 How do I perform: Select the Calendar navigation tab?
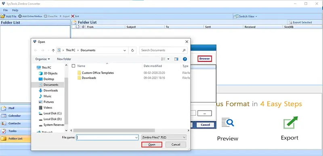[15, 116]
